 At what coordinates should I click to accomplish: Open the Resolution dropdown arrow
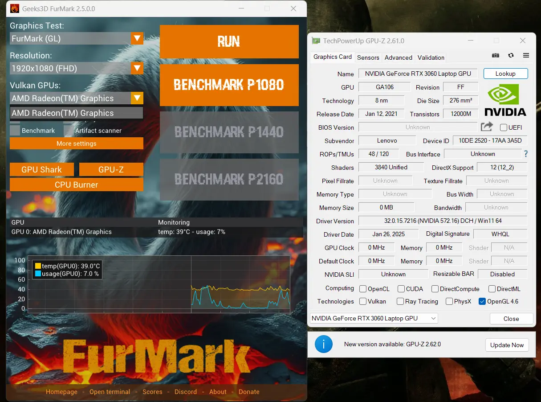click(137, 68)
